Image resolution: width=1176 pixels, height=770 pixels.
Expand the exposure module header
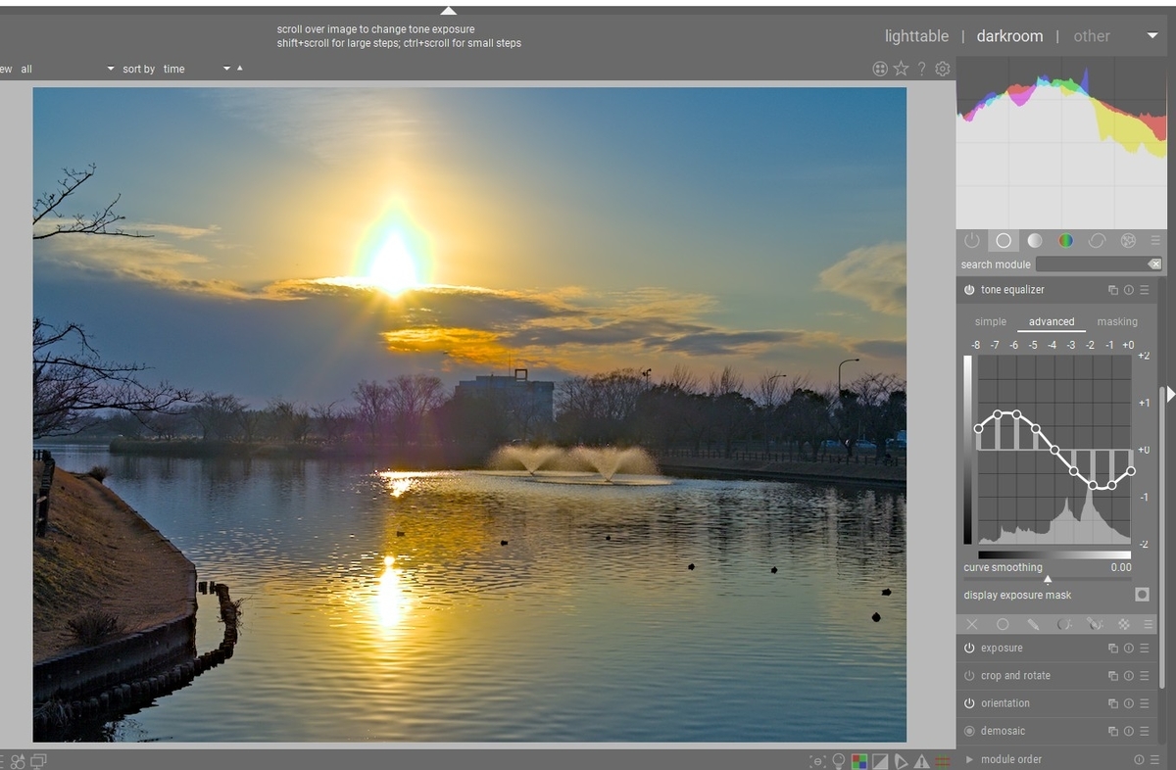point(1002,649)
